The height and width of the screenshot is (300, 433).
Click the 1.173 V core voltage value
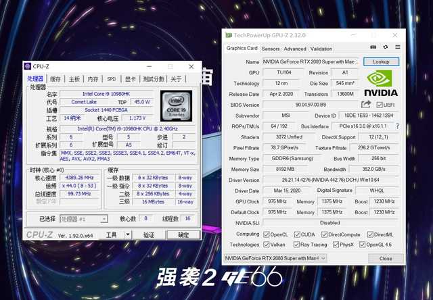[x=137, y=118]
